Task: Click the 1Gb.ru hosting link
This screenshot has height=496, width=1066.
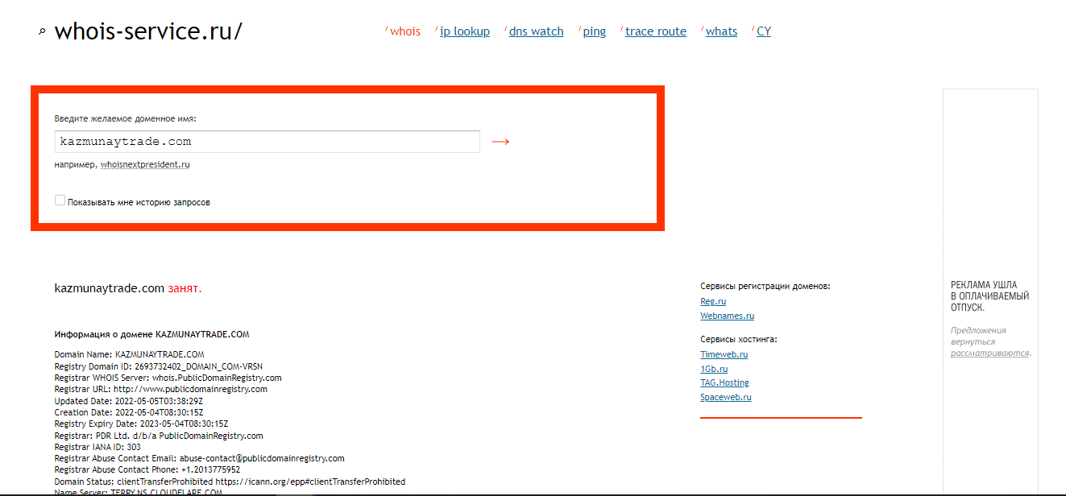Action: click(713, 369)
